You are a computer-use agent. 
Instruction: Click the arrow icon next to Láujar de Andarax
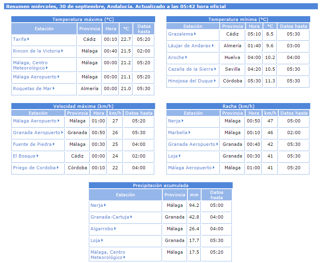pos(213,46)
